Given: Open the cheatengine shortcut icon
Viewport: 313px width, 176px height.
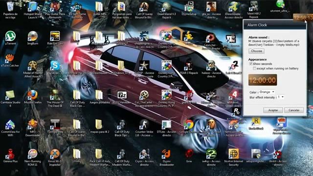Looking at the screenshot, I should 144,36.
